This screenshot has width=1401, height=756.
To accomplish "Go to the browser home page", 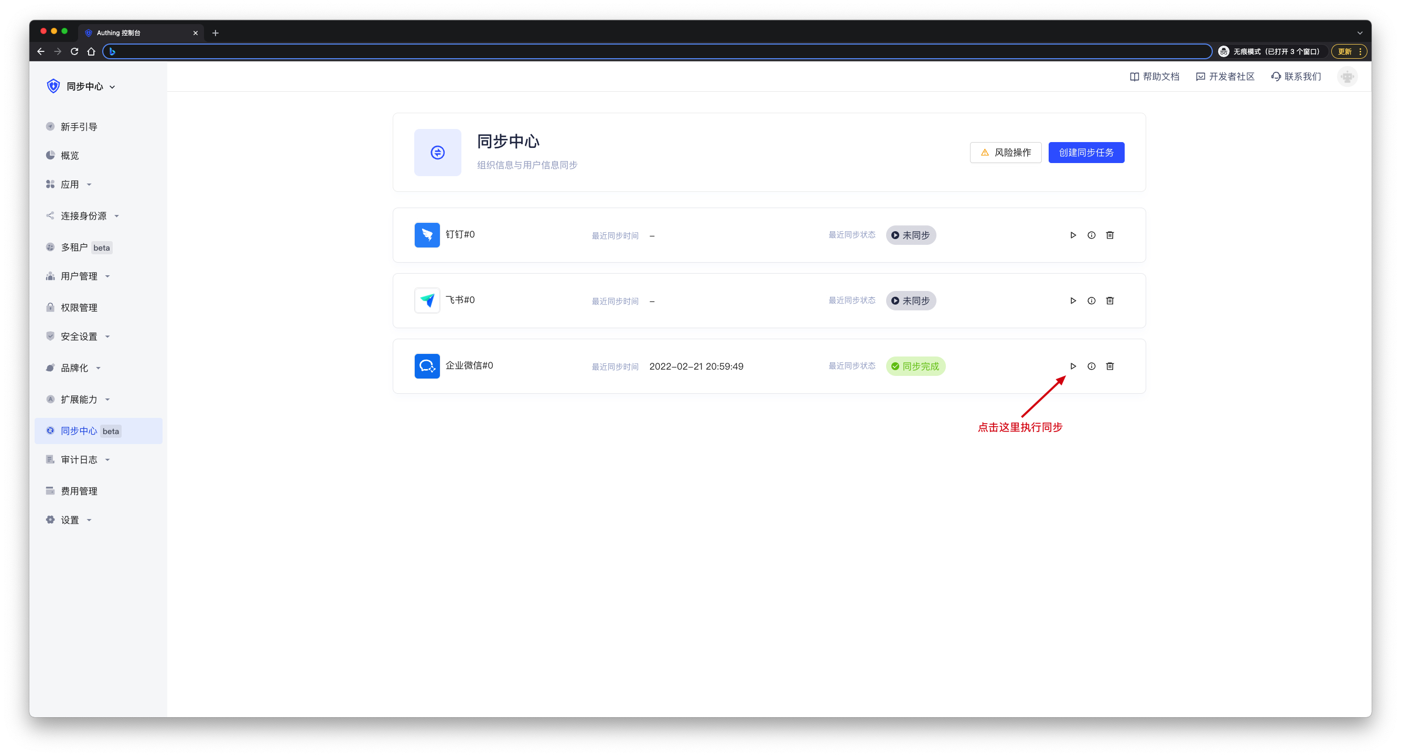I will pos(91,51).
